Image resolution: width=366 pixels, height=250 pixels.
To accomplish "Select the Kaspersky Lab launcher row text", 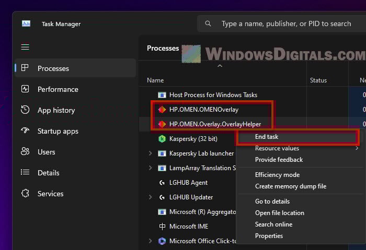I will tap(201, 153).
